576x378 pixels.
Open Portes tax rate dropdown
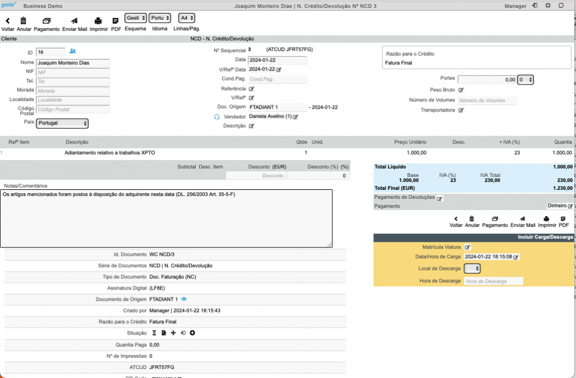[x=525, y=80]
